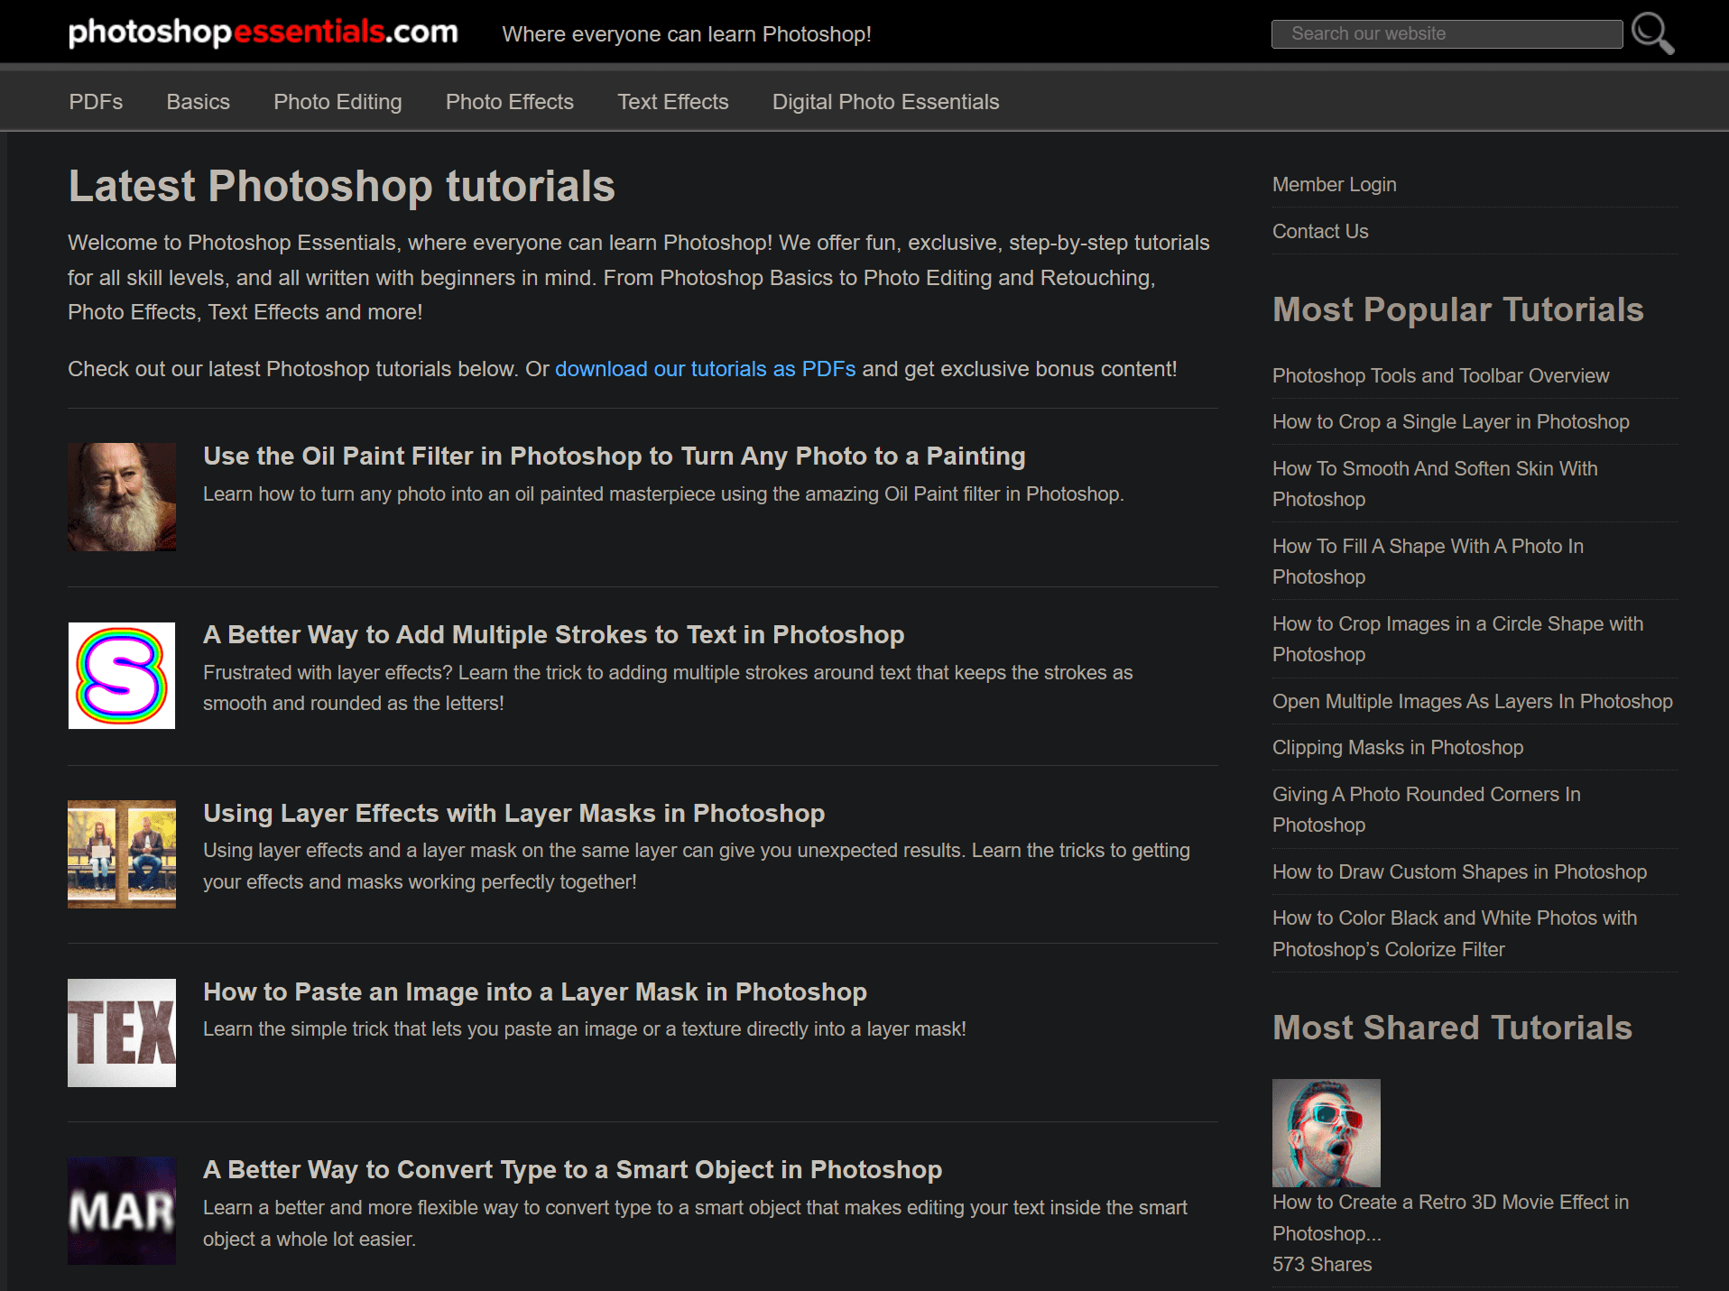Click the photoshopessentials.com site logo
Viewport: 1729px width, 1291px height.
click(264, 32)
